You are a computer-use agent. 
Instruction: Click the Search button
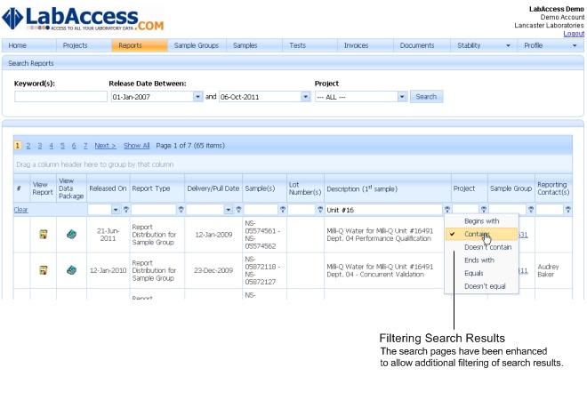pos(426,97)
